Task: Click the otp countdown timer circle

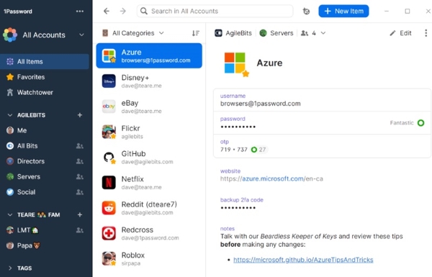Action: point(254,150)
